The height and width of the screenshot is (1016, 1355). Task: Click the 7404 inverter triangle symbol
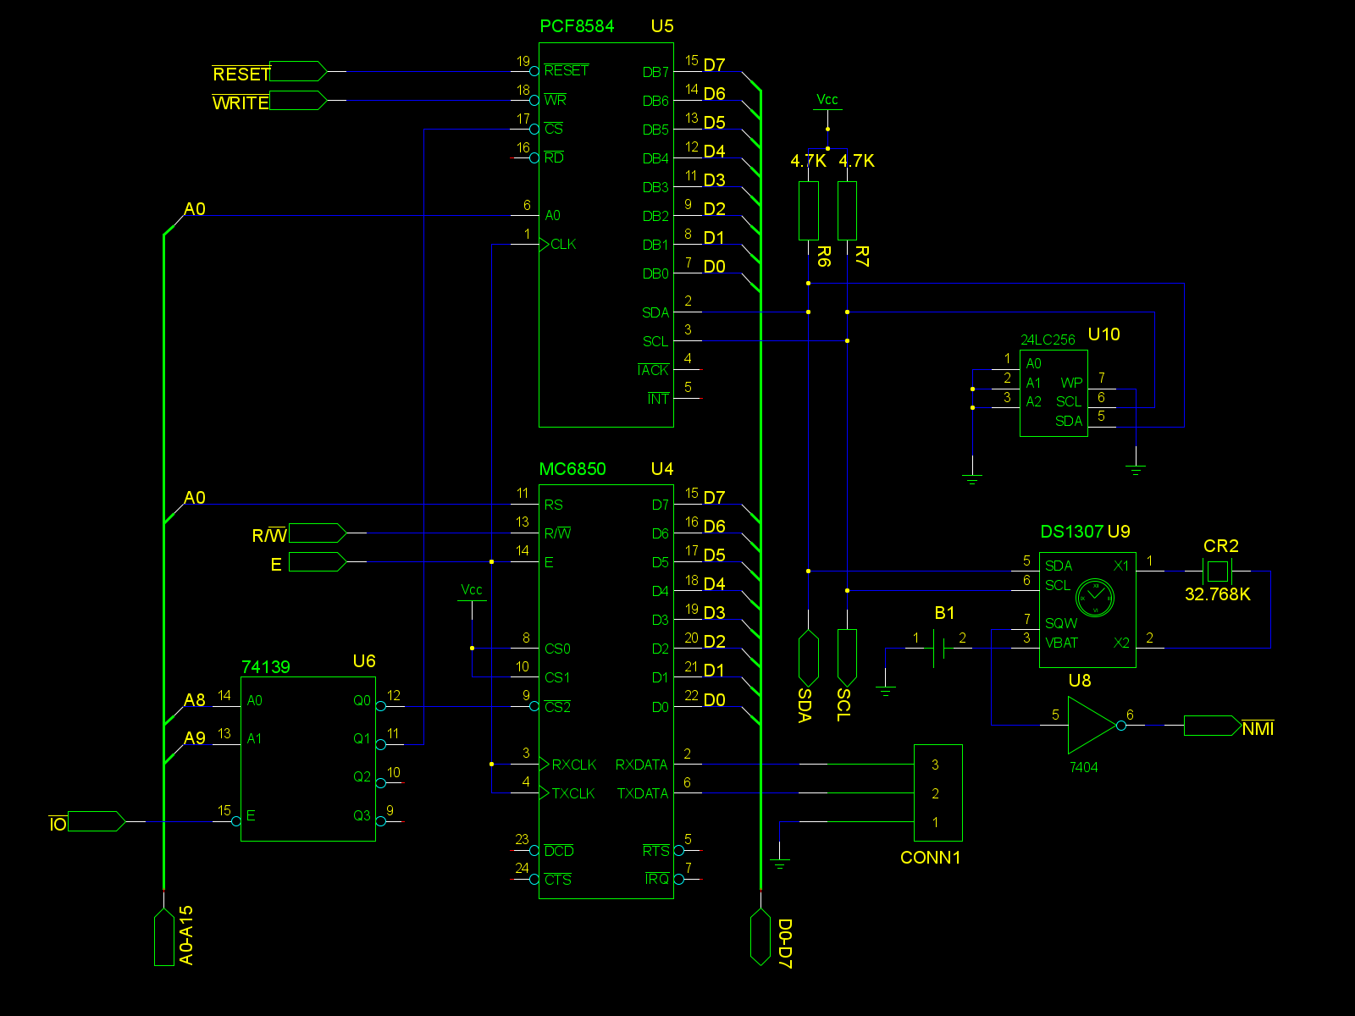tap(1091, 726)
